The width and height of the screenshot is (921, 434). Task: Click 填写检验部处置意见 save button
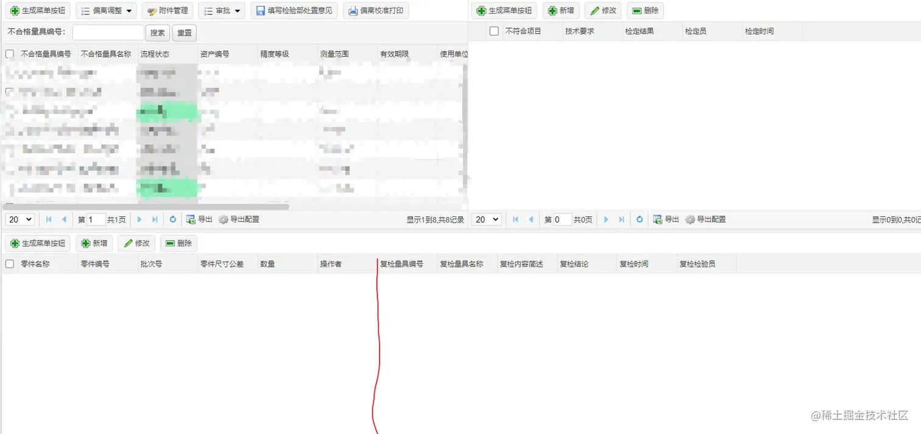pos(294,10)
